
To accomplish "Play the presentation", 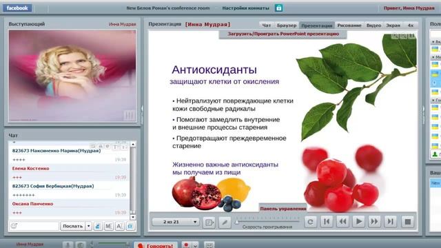I will click(x=358, y=222).
